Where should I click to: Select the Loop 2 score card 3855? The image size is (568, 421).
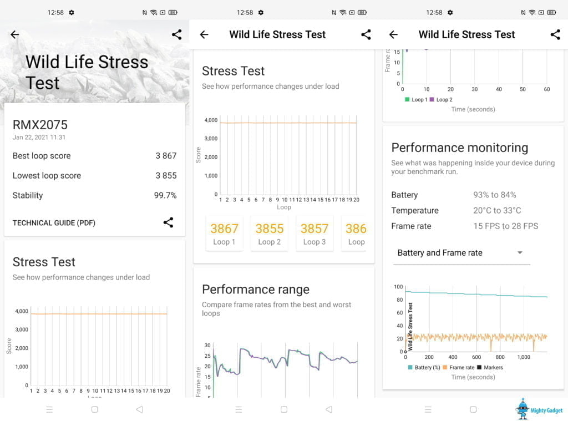pos(269,234)
